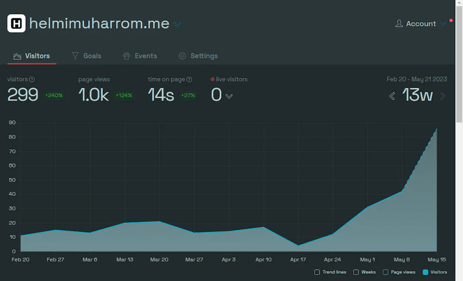The image size is (463, 281).
Task: Expand the site selector chevron beside helmimuharrom.me
Action: click(177, 24)
